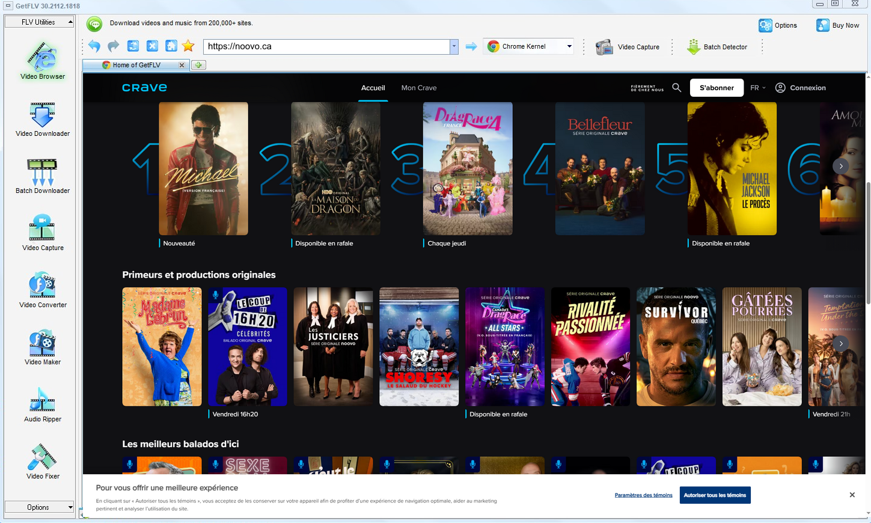Open the URL history dropdown arrow

coord(454,46)
